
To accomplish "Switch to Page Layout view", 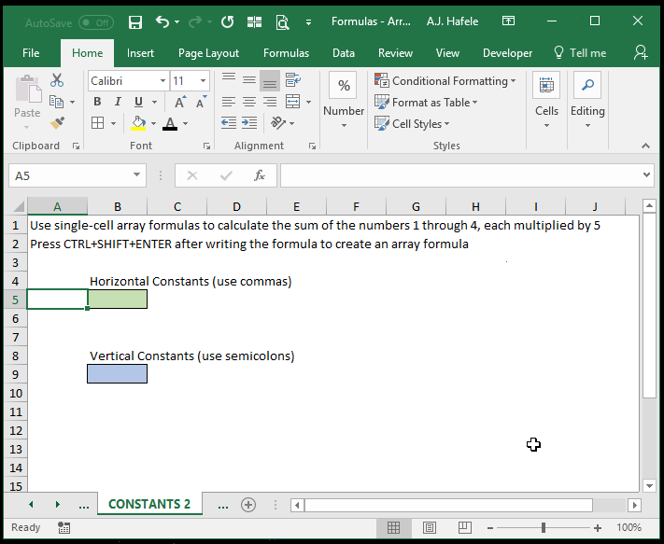I will coord(430,527).
